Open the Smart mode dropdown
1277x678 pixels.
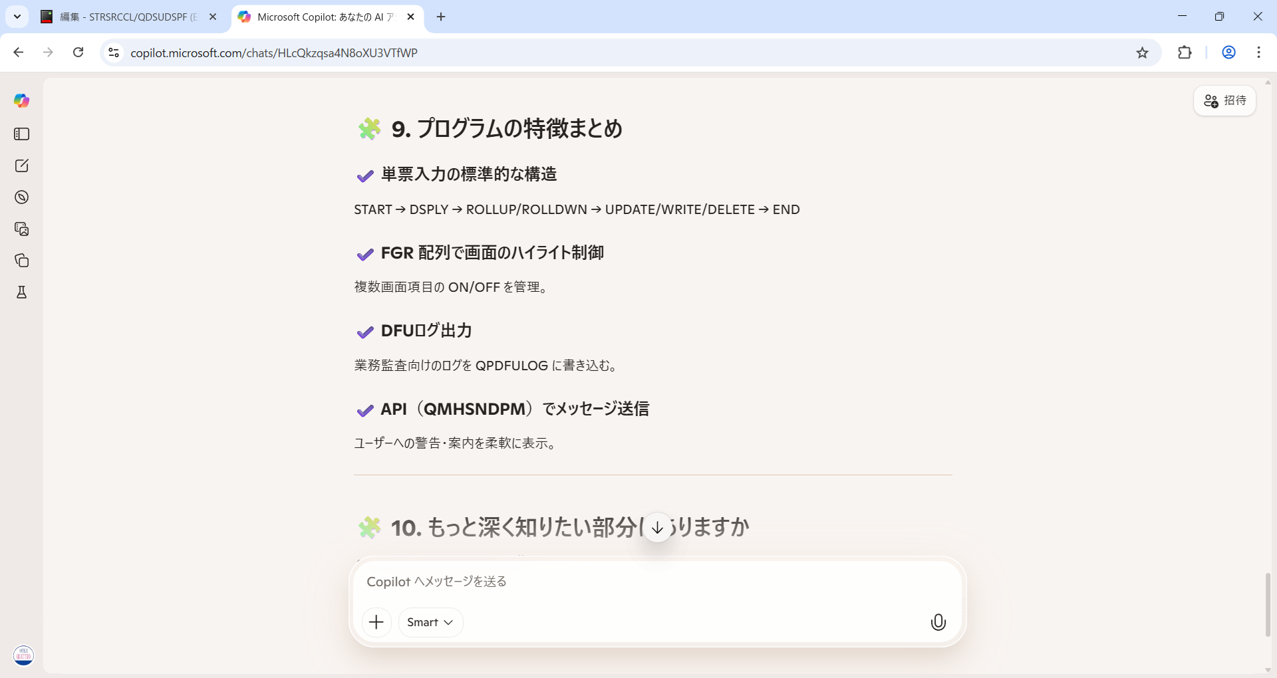click(x=430, y=622)
